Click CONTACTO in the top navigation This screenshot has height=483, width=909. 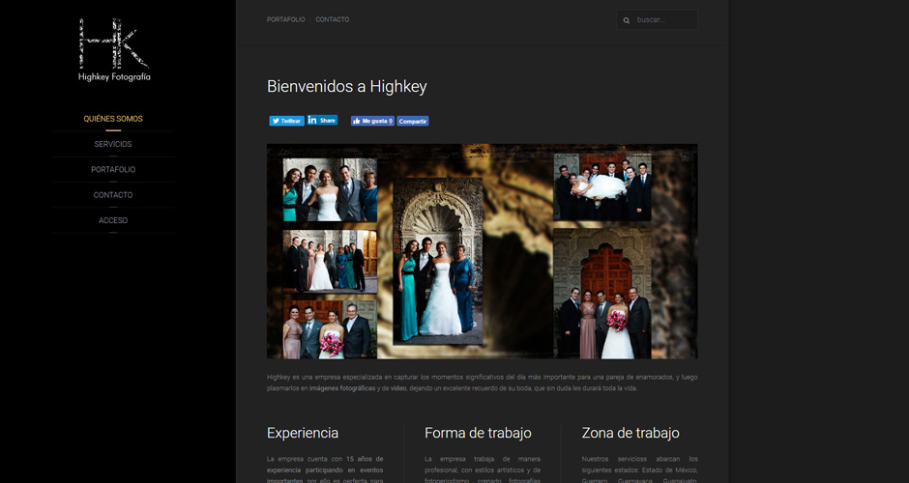(x=333, y=19)
